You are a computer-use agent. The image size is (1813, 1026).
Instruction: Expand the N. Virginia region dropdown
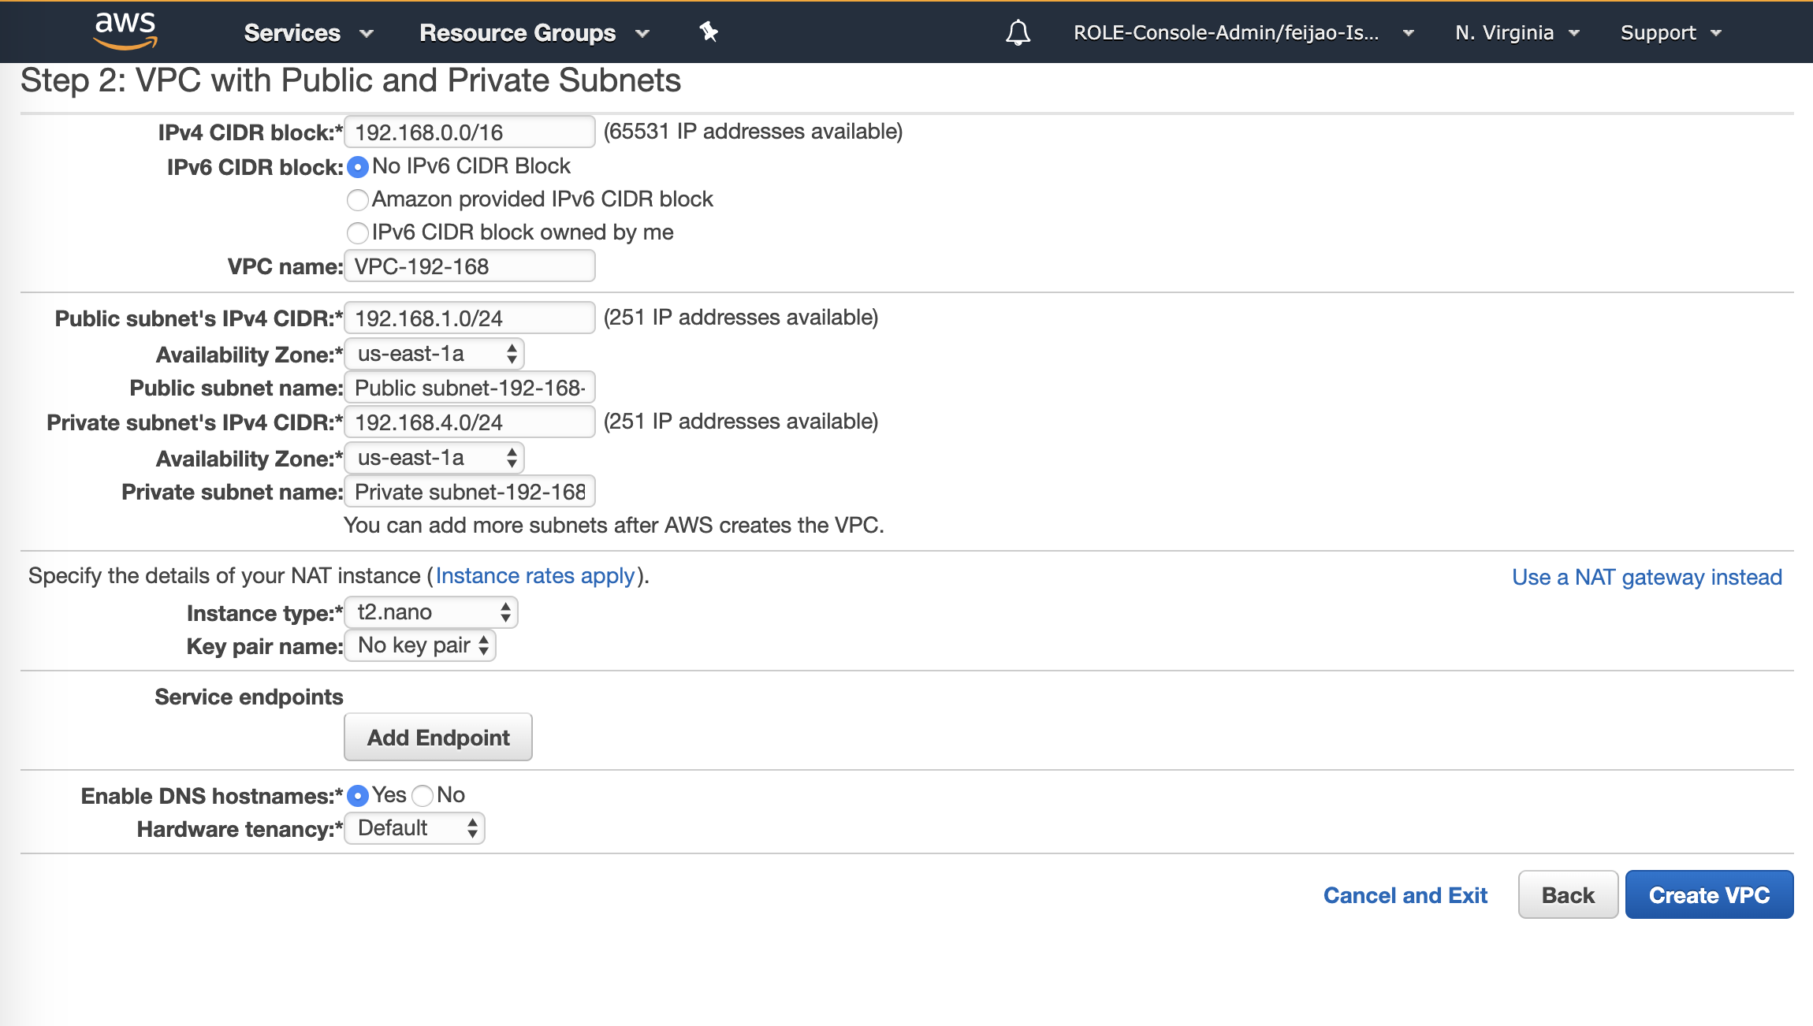1517,32
